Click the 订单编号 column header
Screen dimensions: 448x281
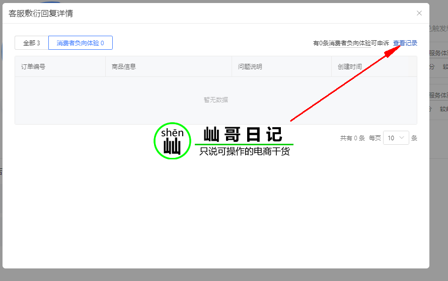pos(33,66)
